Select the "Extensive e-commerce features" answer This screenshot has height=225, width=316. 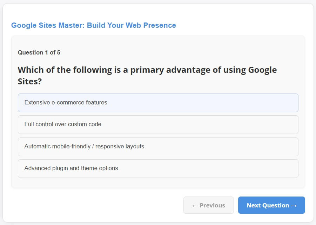158,103
